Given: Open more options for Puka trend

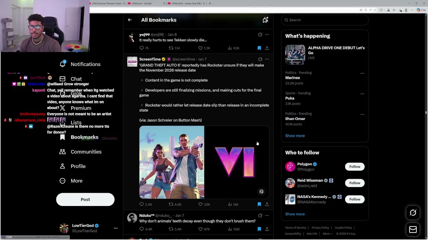Looking at the screenshot, I should (362, 94).
